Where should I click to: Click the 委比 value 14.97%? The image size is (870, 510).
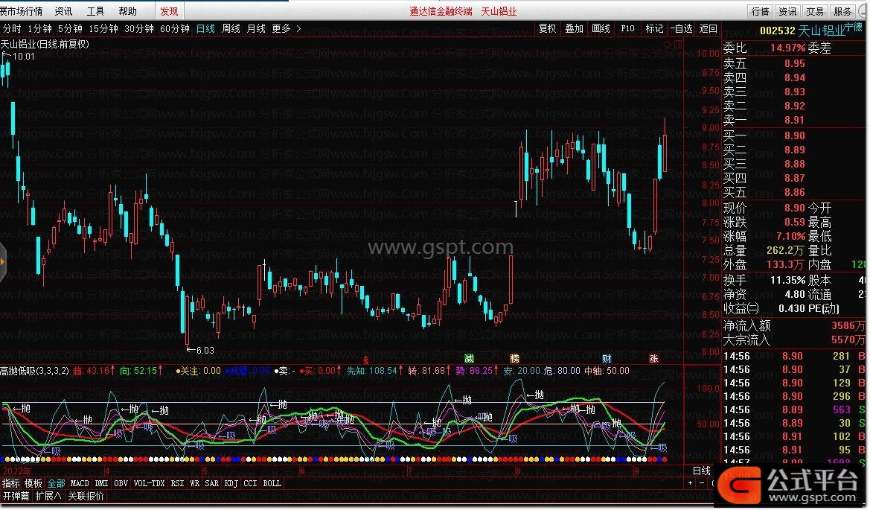click(787, 48)
